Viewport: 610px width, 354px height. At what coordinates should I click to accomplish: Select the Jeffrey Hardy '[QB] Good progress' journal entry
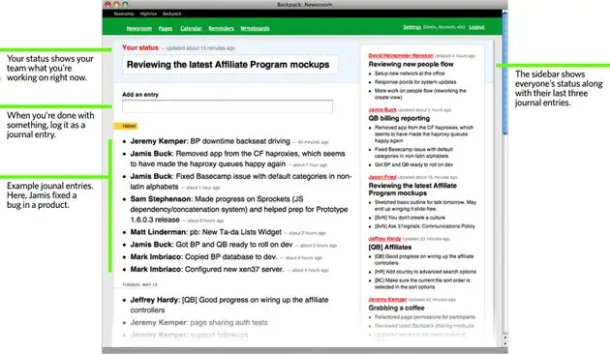pyautogui.click(x=229, y=305)
